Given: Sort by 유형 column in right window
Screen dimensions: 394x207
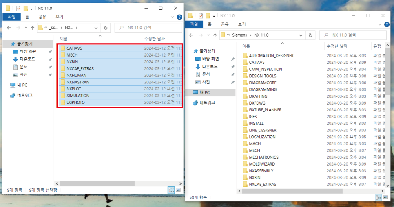Looking at the screenshot, I should [378, 46].
